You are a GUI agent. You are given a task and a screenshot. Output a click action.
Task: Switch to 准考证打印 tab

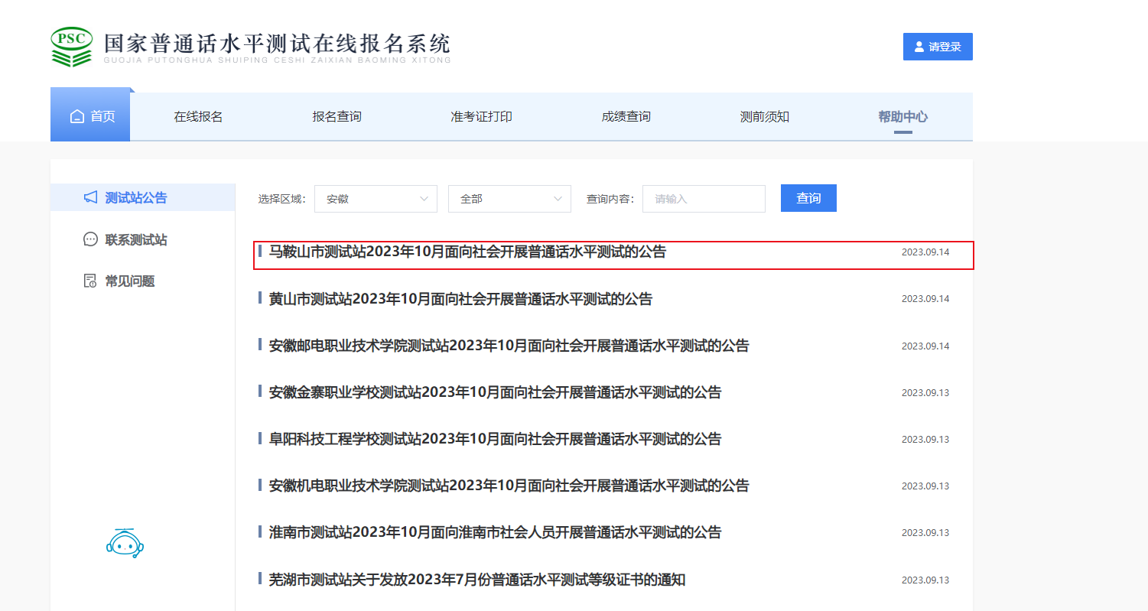point(481,117)
